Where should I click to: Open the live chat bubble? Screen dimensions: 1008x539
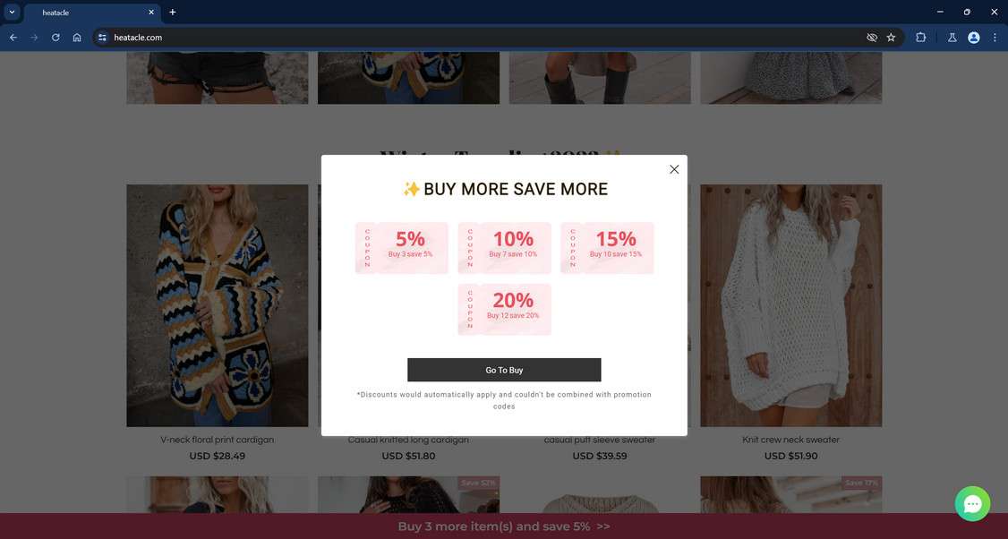(972, 503)
